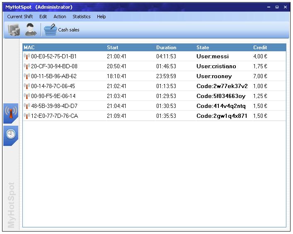Click start time 20:50:41
Image resolution: width=293 pixels, height=234 pixels.
[x=116, y=66]
